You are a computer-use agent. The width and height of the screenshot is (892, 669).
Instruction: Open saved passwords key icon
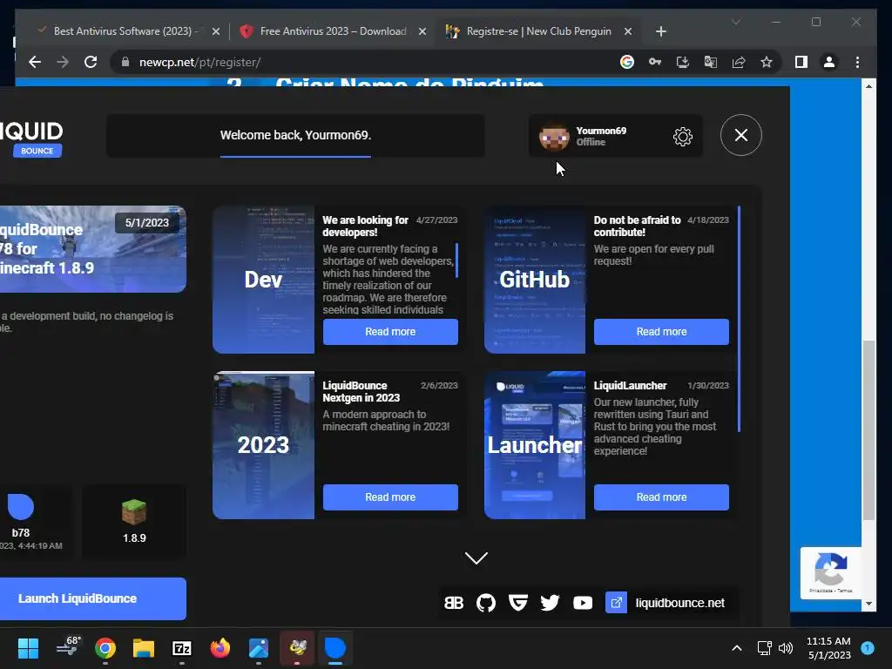655,62
